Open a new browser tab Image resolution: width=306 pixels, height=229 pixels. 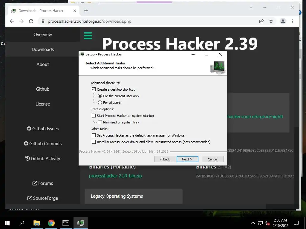tap(86, 11)
